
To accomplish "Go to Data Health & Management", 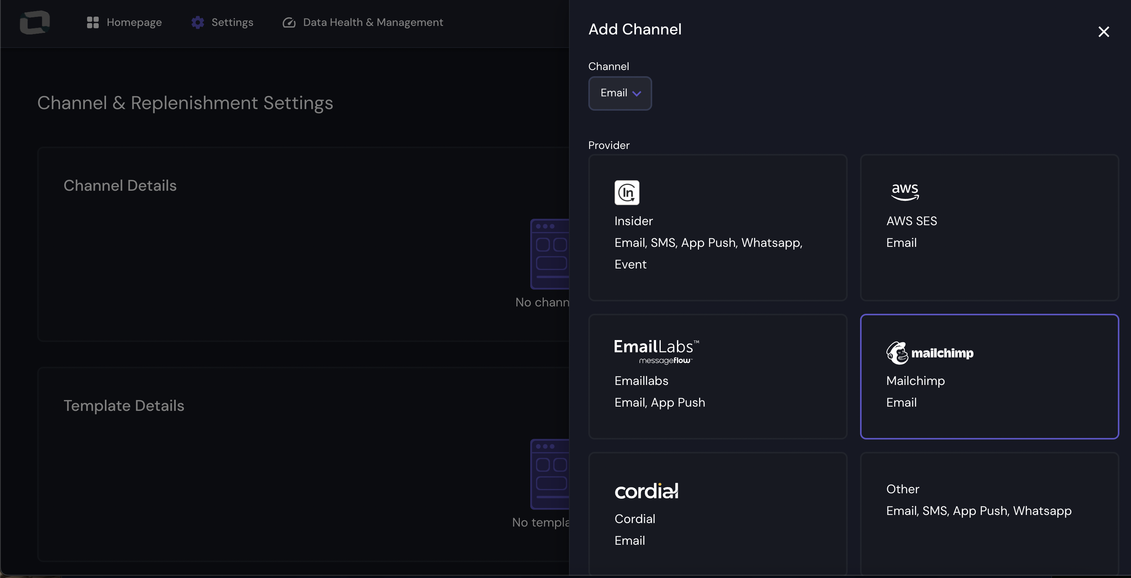I will point(373,22).
